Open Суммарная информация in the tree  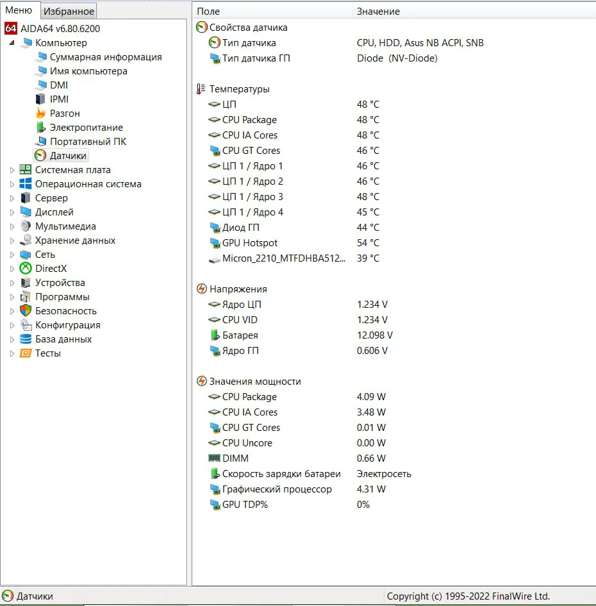(106, 57)
